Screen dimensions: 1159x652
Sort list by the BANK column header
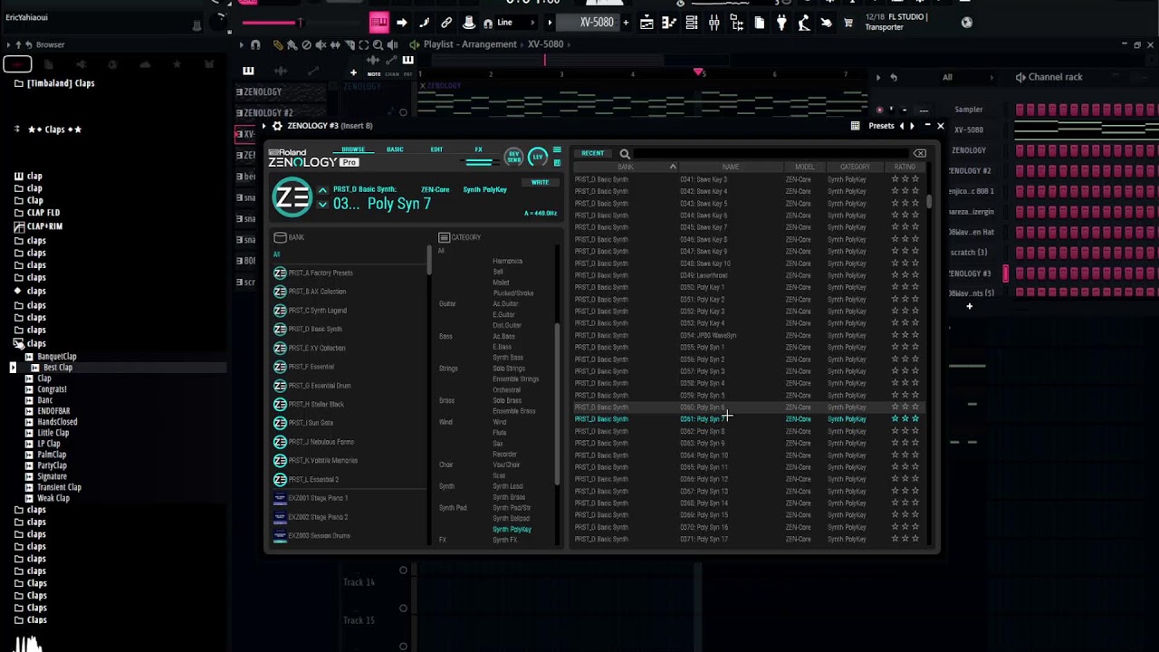click(626, 168)
